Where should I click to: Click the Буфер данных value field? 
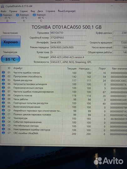point(120,33)
